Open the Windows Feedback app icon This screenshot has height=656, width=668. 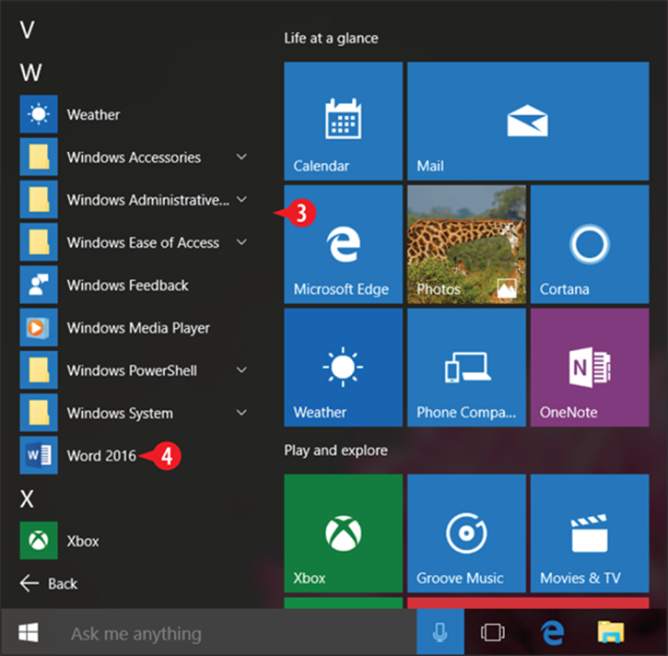tap(39, 285)
